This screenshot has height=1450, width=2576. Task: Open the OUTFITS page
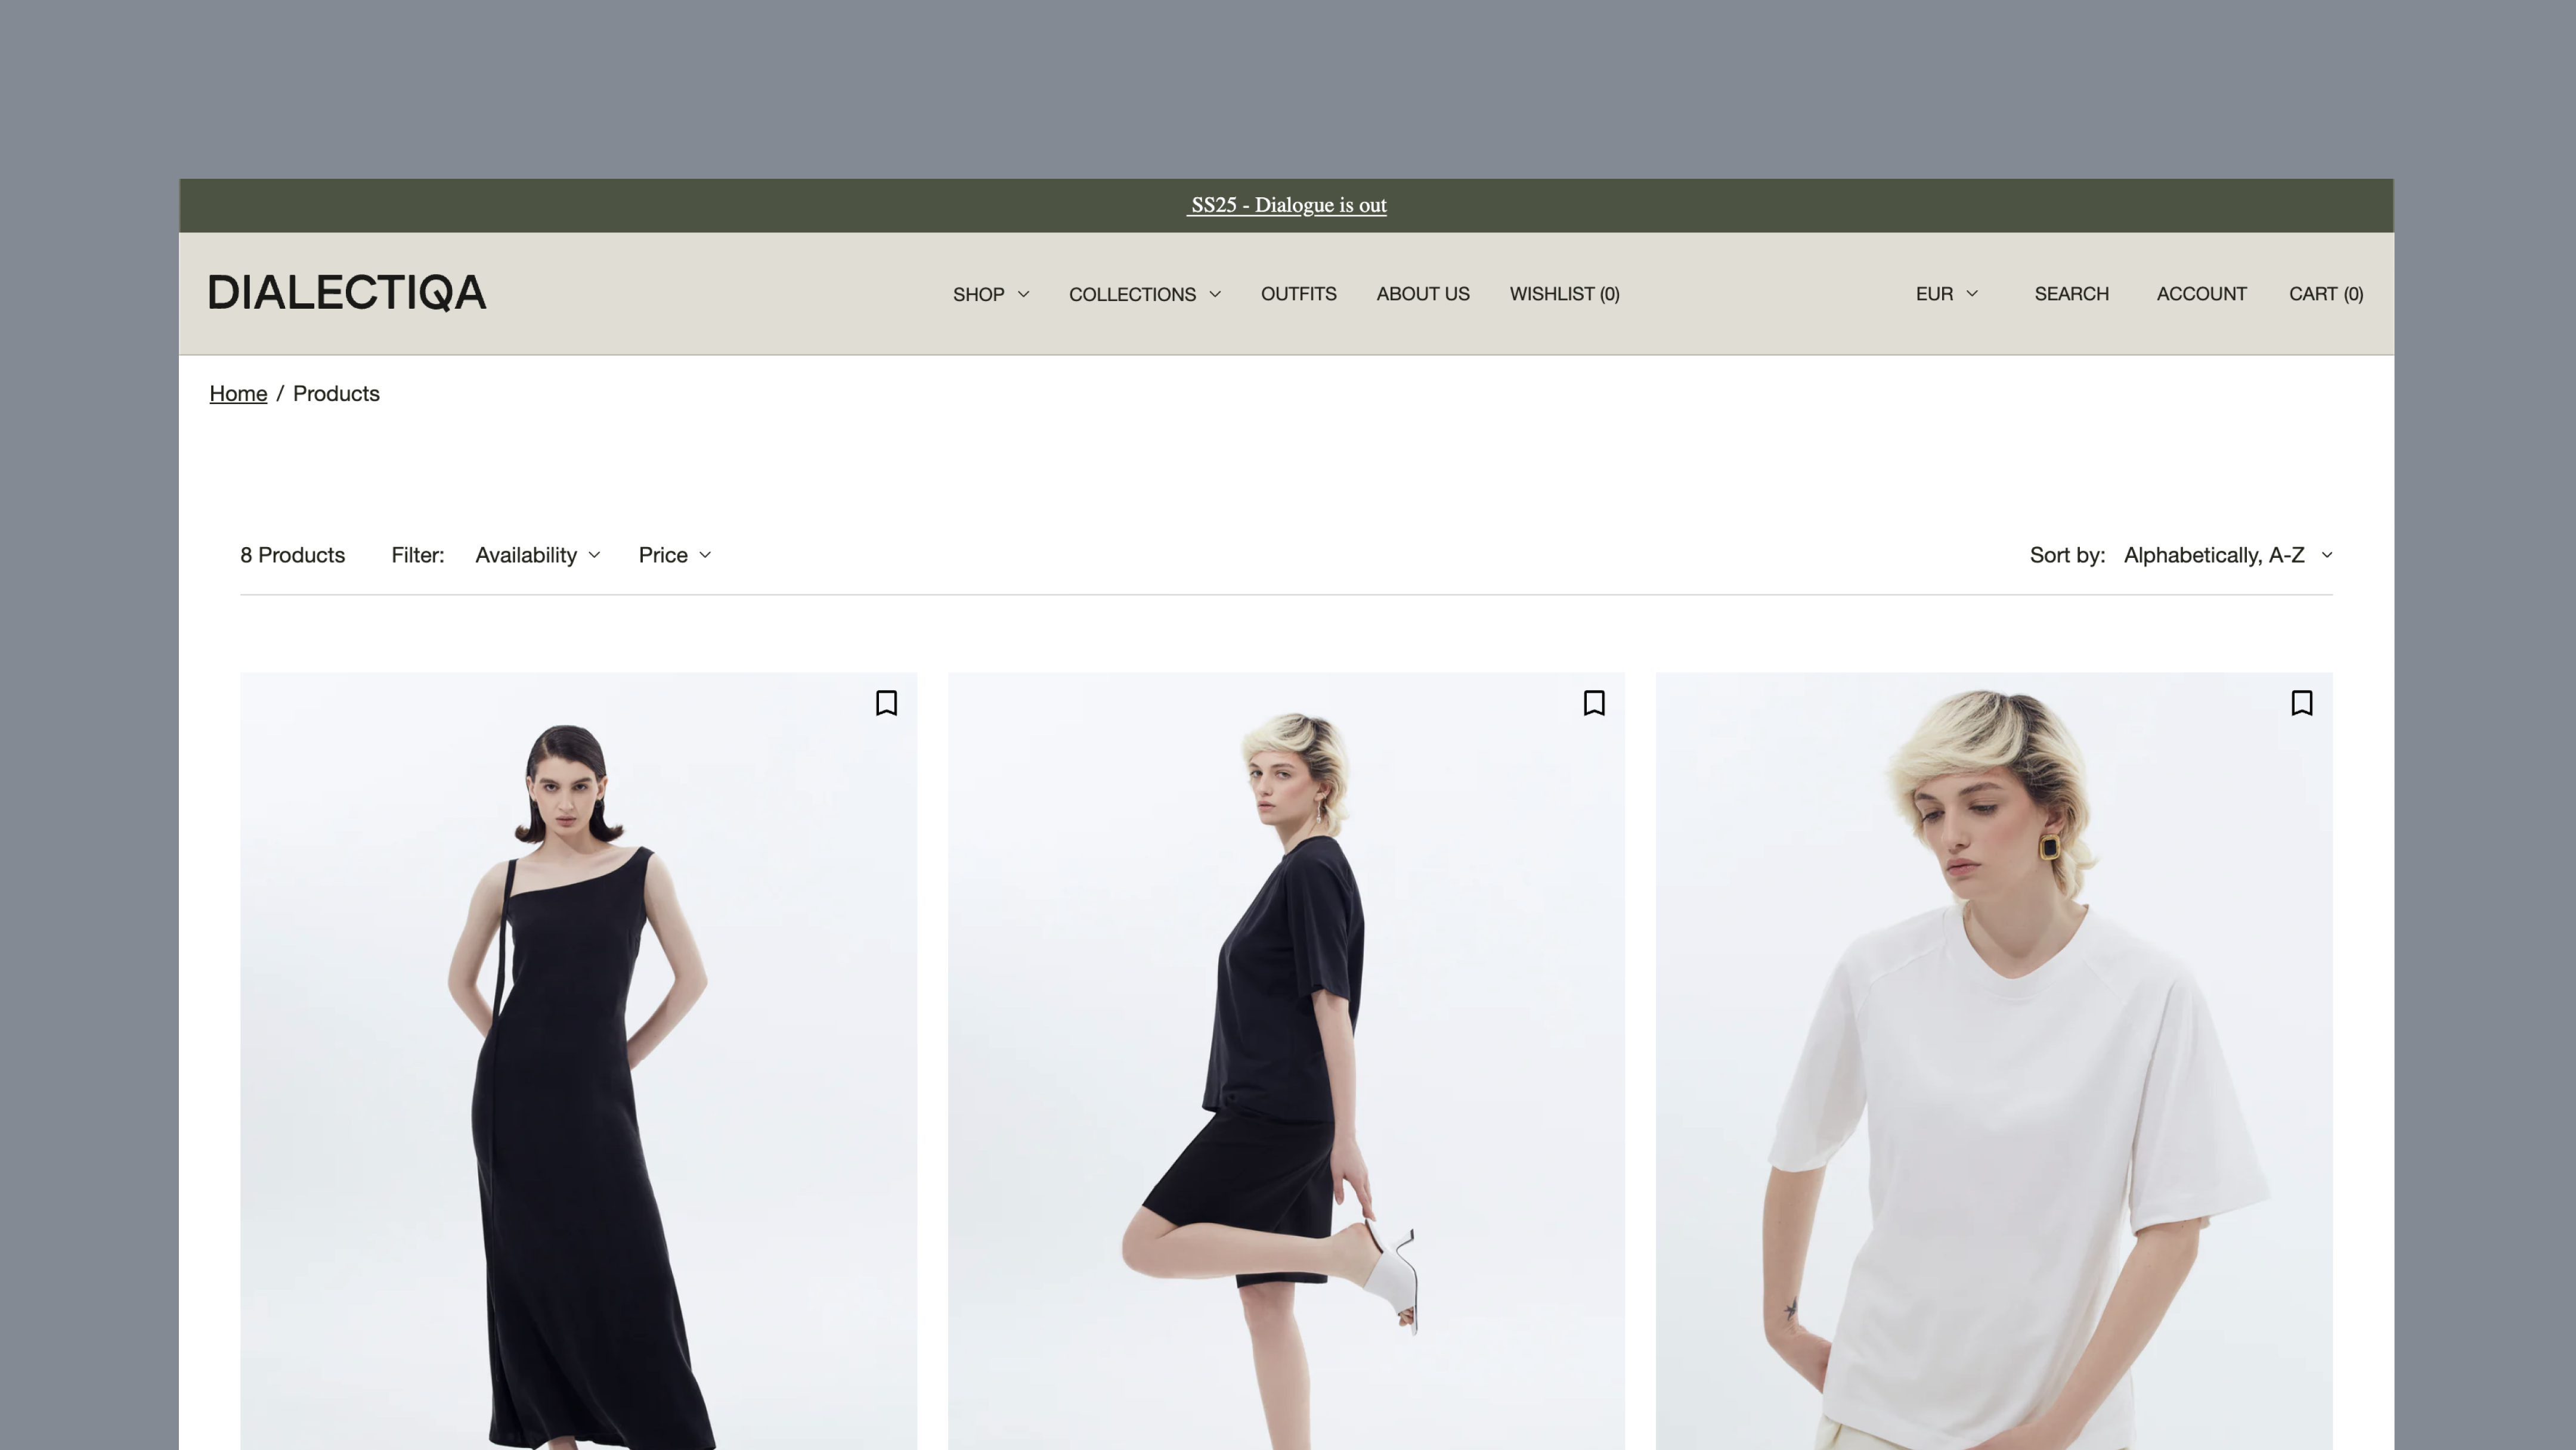(x=1298, y=294)
